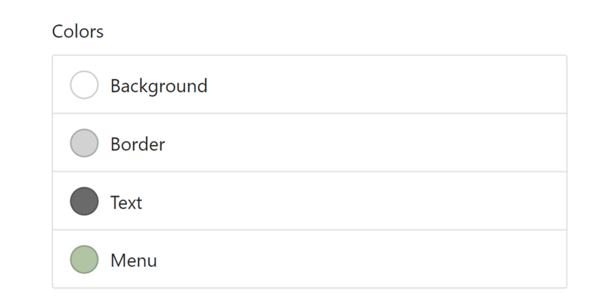This screenshot has width=608, height=306.
Task: Click the "Background" label text
Action: [159, 86]
